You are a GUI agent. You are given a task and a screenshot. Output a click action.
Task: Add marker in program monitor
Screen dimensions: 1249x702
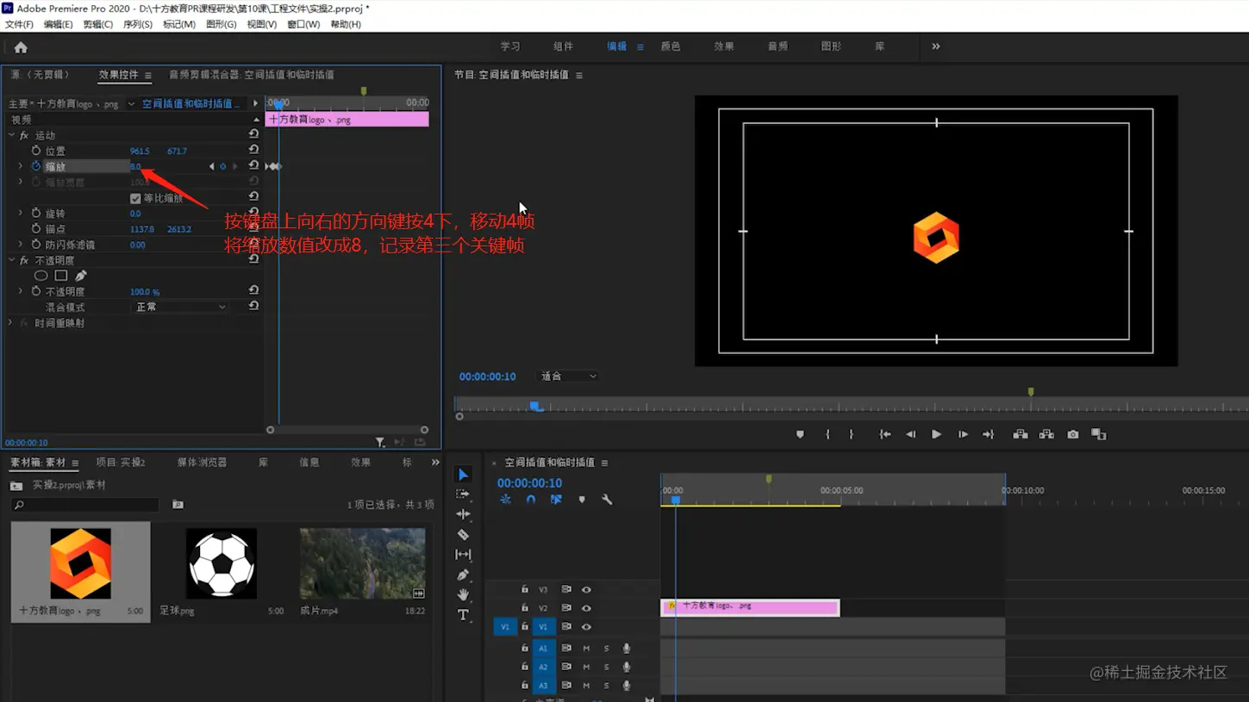pyautogui.click(x=800, y=435)
